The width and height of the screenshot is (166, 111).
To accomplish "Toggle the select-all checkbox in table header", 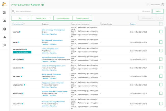I will [161, 24].
